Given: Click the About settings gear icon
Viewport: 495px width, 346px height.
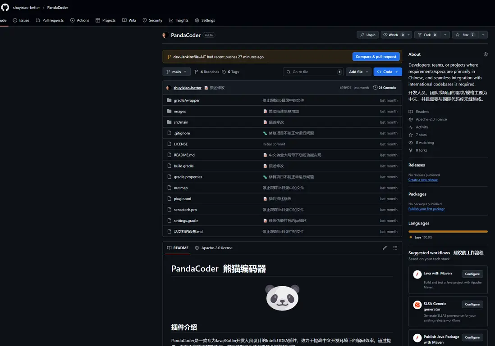Looking at the screenshot, I should 486,54.
